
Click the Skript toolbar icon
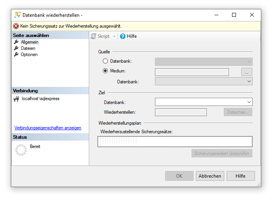[93, 36]
